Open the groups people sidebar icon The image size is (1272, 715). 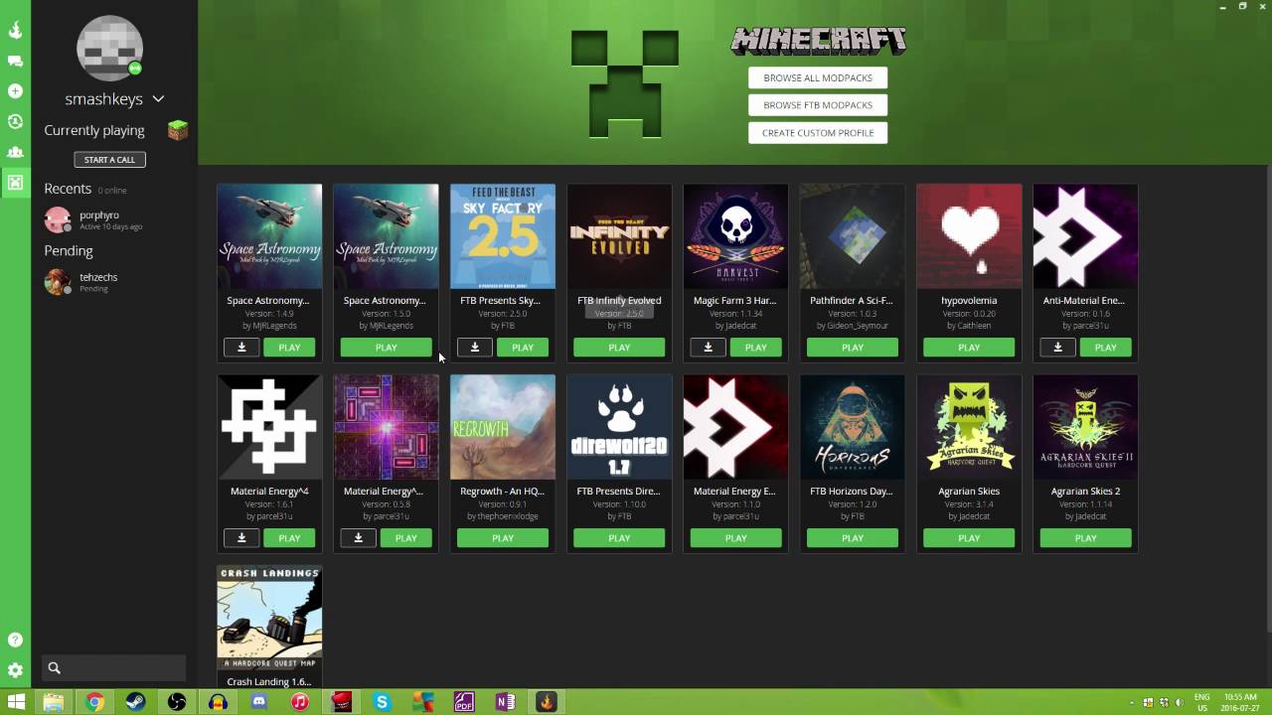click(x=15, y=152)
